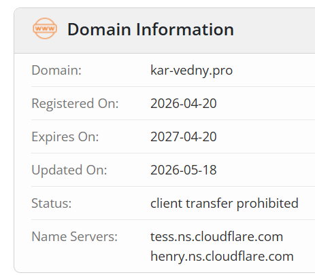This screenshot has width=315, height=275.
Task: Select the updated date 2026-05-18
Action: (184, 170)
